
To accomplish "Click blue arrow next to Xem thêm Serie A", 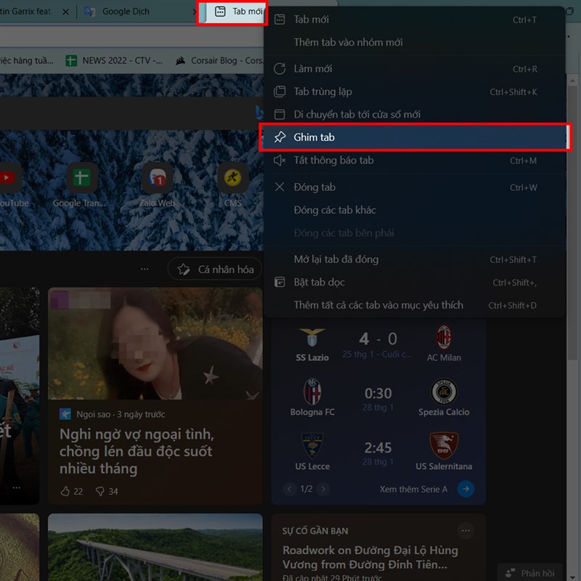I will 466,489.
